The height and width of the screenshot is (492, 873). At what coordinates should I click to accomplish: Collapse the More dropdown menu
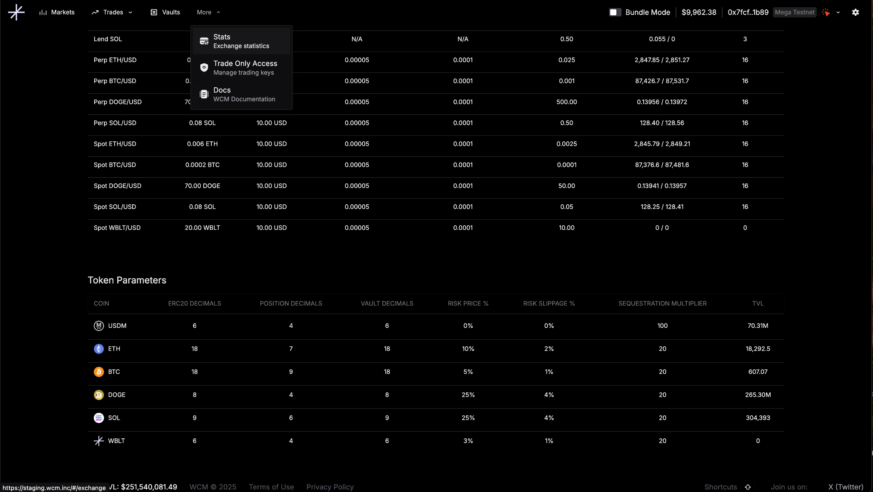point(208,12)
